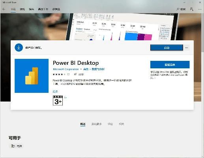Screen dimensions: 204x158
Task: Open the user account icon
Action: click(x=191, y=9)
